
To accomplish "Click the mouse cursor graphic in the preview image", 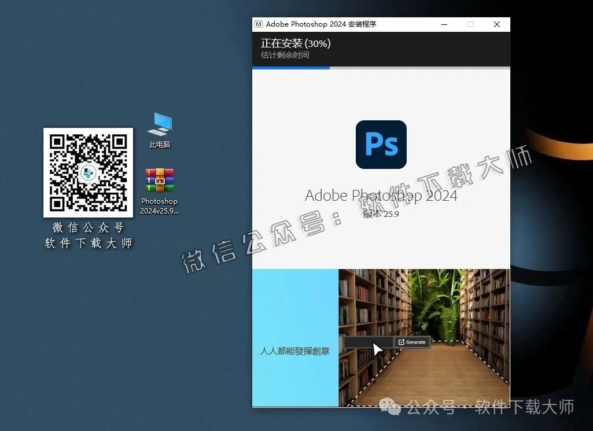I will (x=377, y=348).
